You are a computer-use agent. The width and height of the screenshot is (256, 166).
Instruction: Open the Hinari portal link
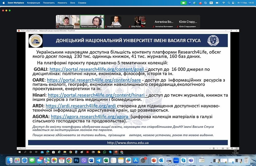[96, 95]
